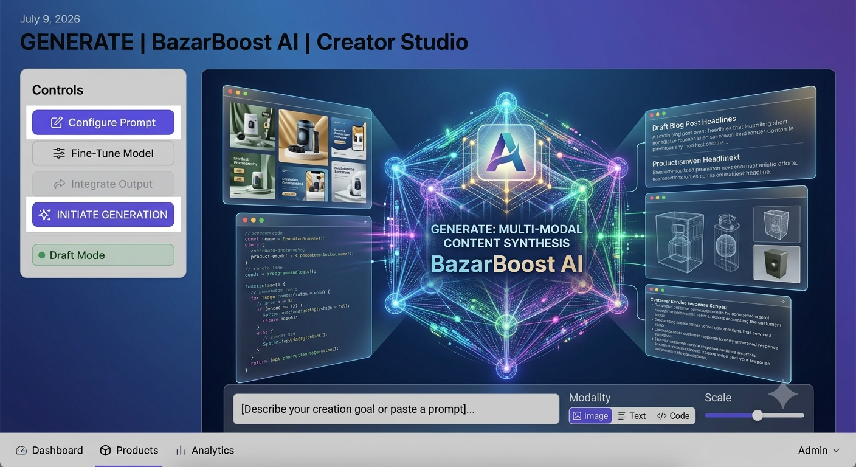Image resolution: width=856 pixels, height=467 pixels.
Task: Click the 3D wireframe models panel
Action: click(727, 238)
